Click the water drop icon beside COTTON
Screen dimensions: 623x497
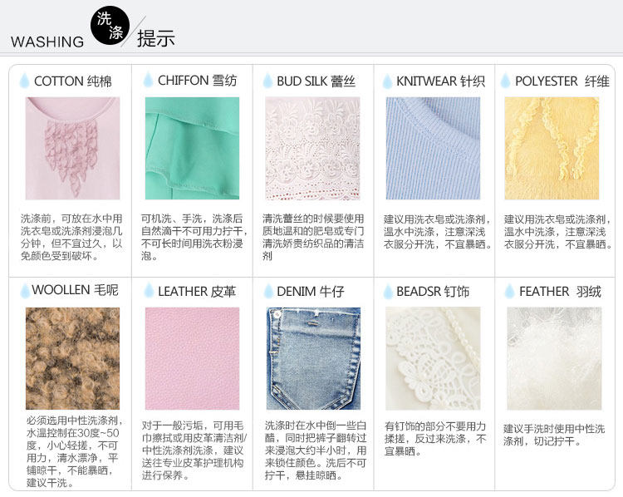(x=24, y=81)
